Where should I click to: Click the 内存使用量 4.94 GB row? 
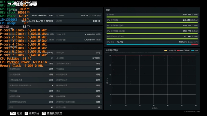click(78, 40)
